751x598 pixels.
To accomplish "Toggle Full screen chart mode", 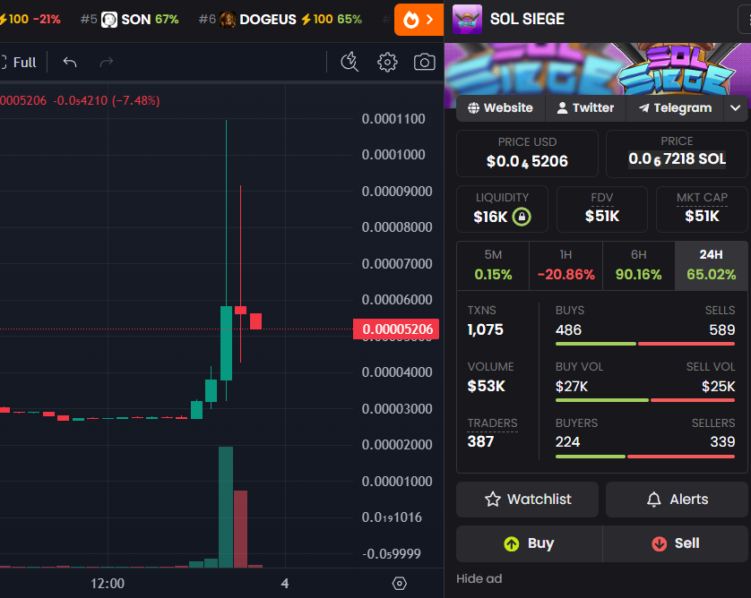I will pyautogui.click(x=18, y=62).
